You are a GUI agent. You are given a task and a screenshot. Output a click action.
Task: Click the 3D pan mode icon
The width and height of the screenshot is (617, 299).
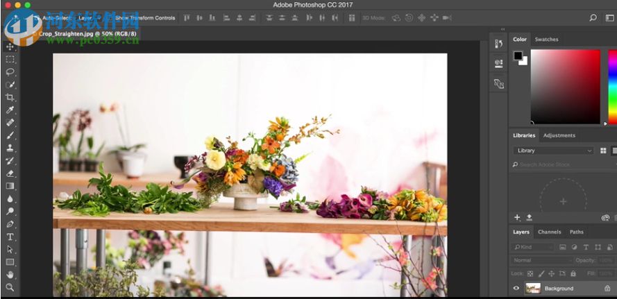coord(422,18)
